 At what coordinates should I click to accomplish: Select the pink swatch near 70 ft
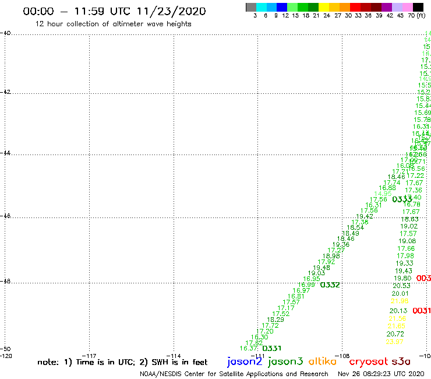[408, 7]
